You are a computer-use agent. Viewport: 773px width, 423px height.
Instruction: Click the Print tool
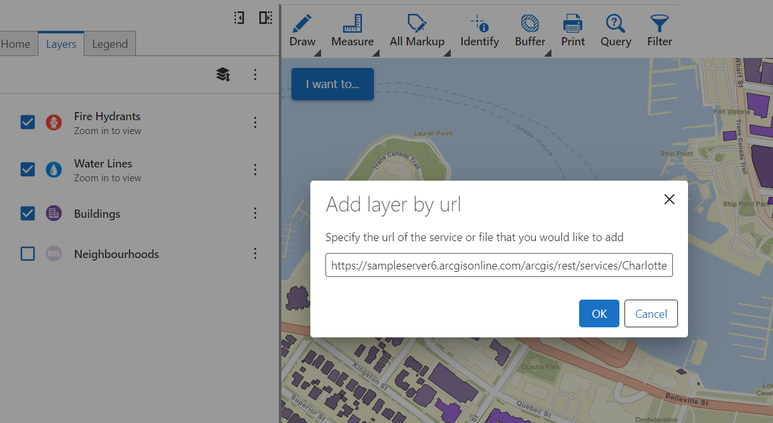(573, 31)
